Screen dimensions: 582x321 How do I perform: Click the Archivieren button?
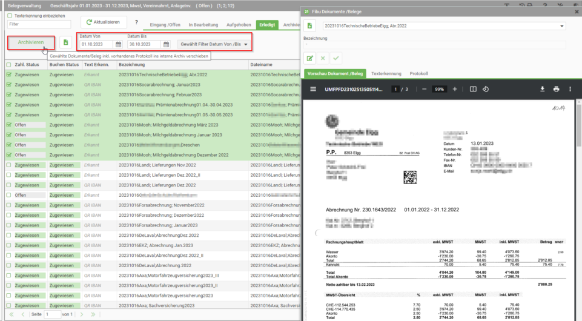coord(31,42)
